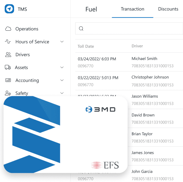Switch to the Discounts tab
The width and height of the screenshot is (183, 182).
[168, 9]
